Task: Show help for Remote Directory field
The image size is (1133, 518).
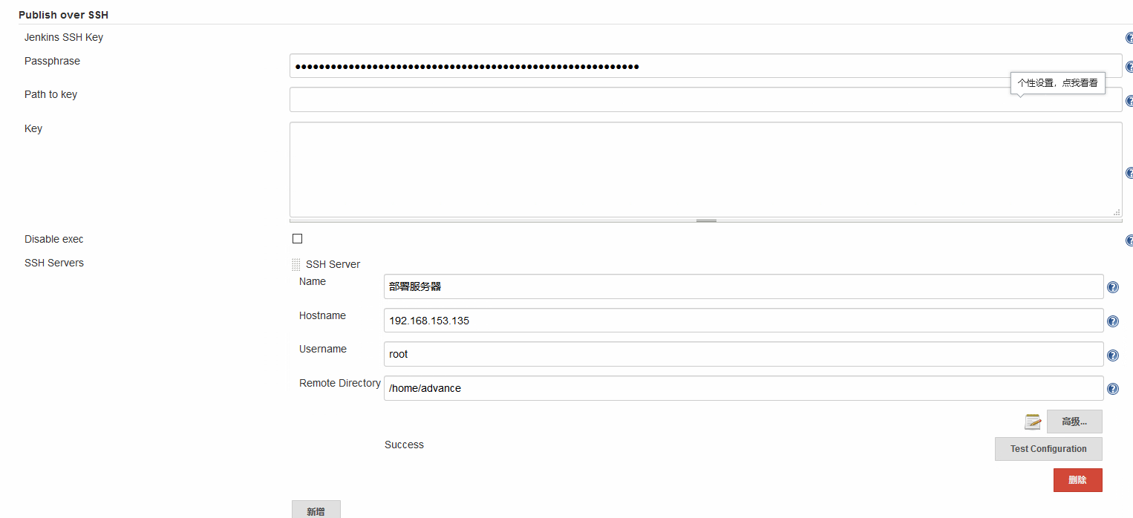Action: pos(1113,389)
